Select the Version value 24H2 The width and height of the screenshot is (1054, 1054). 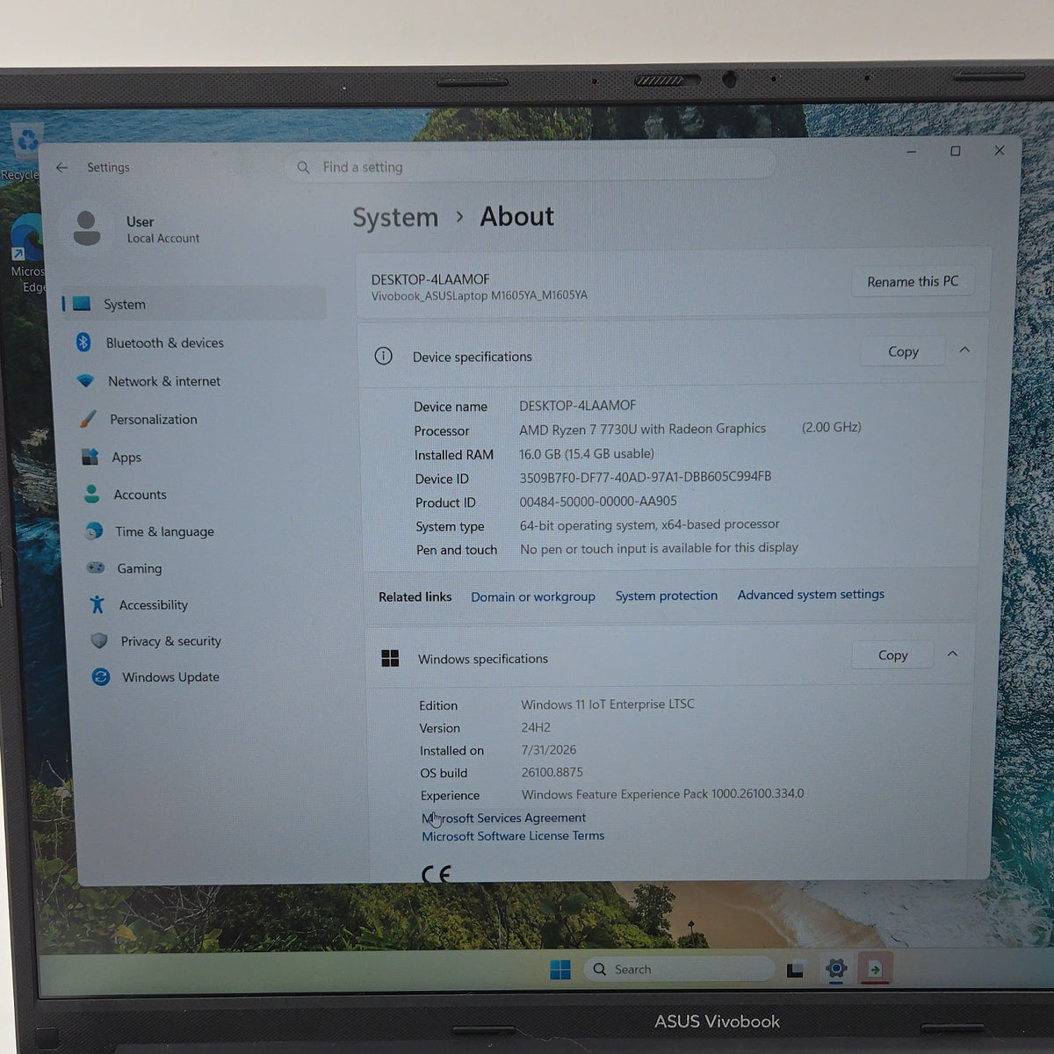(536, 727)
